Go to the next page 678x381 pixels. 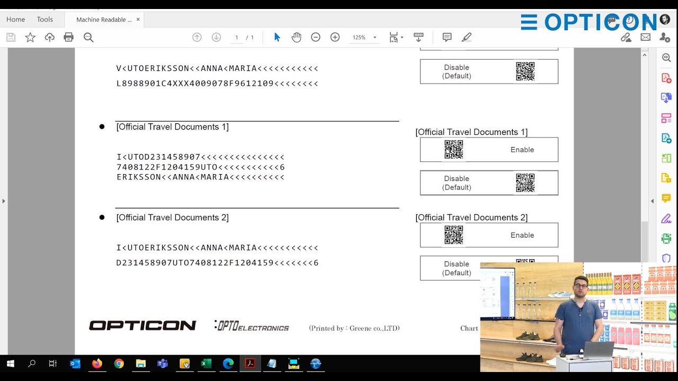coord(216,37)
